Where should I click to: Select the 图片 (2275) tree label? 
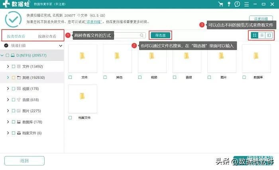click(x=31, y=111)
